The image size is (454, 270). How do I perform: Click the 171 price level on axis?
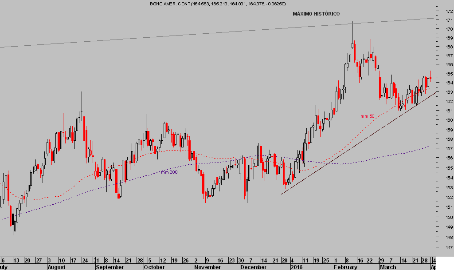(x=449, y=20)
